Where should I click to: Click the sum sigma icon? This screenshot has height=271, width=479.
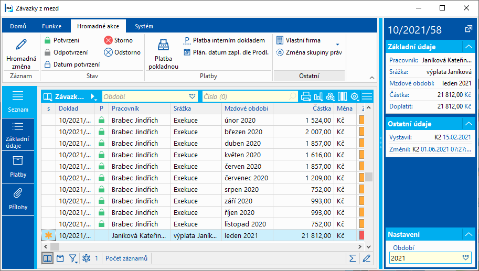353,258
